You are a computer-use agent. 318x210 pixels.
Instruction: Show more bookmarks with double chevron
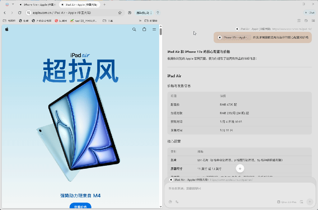tap(140, 21)
